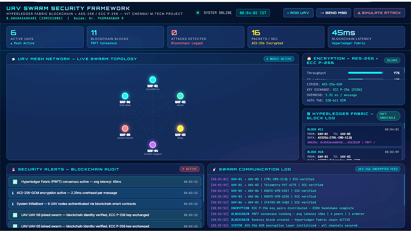Click check icon on UAV-05 joined alert
Screen dimensions: 411x231
coord(15,226)
